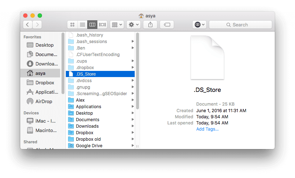Open Dropbox in Favorites sidebar
The image size is (295, 178).
pyautogui.click(x=40, y=83)
